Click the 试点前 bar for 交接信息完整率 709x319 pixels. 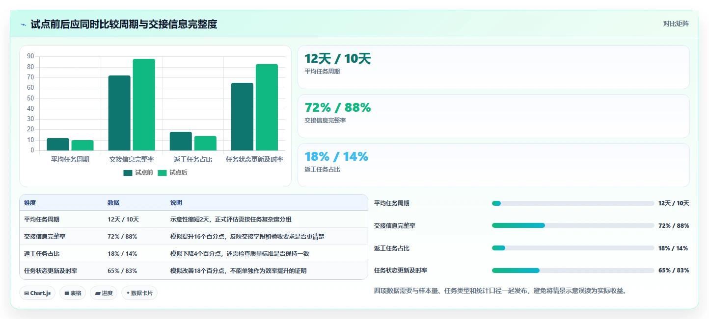[x=119, y=113]
